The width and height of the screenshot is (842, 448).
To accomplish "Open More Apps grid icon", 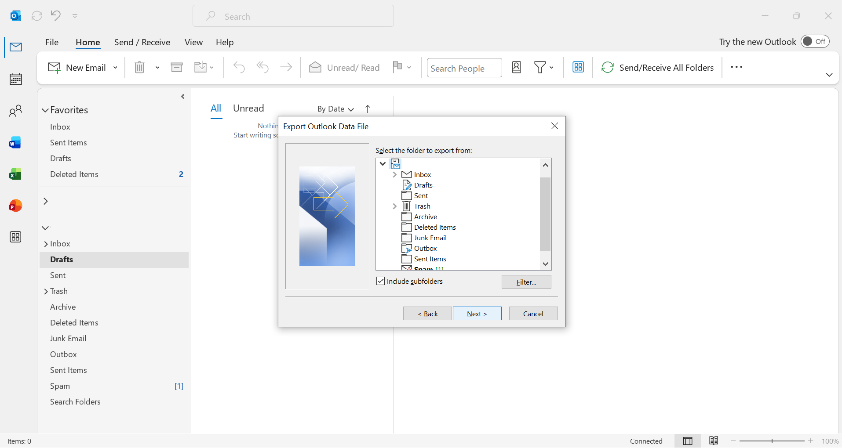I will click(x=16, y=237).
